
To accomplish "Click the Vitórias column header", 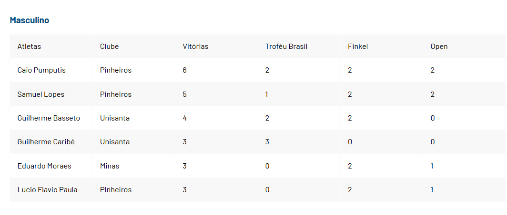I will pyautogui.click(x=195, y=47).
